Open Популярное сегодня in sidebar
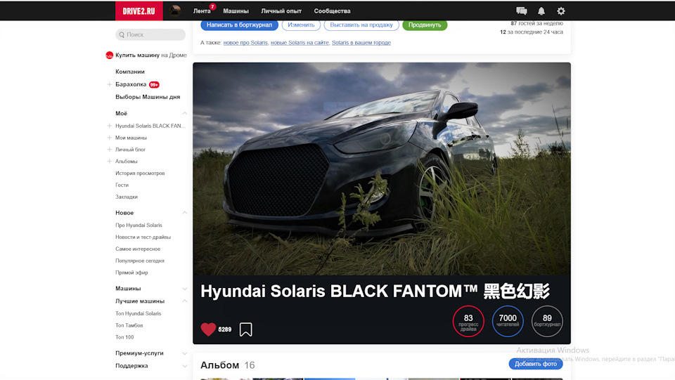This screenshot has width=675, height=380. [x=140, y=261]
